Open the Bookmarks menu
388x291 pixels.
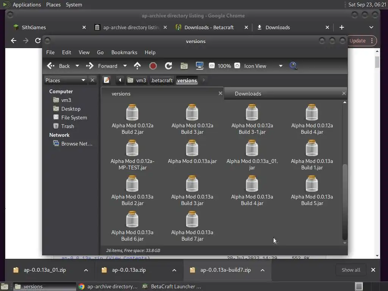point(124,52)
